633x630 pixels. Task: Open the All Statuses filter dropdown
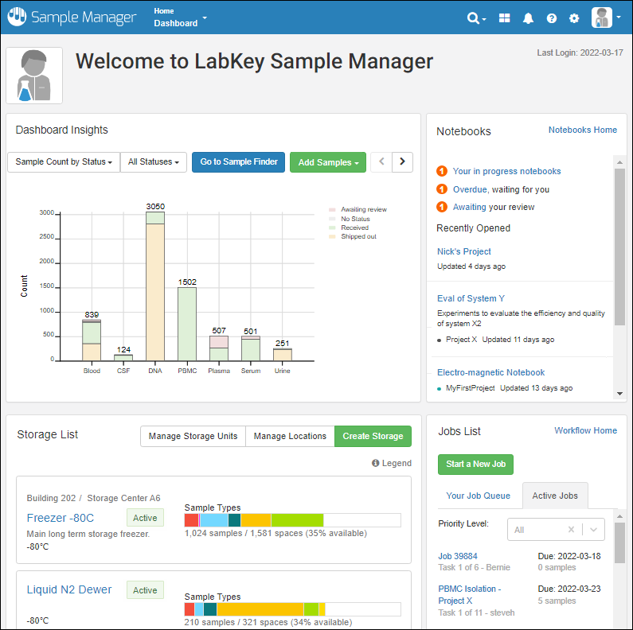click(154, 162)
